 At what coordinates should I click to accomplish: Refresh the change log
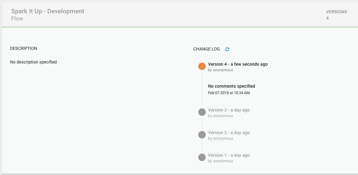pyautogui.click(x=227, y=49)
